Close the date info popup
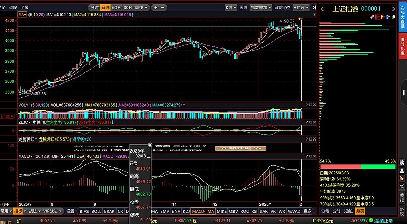The height and width of the screenshot is (224, 407). point(150,145)
